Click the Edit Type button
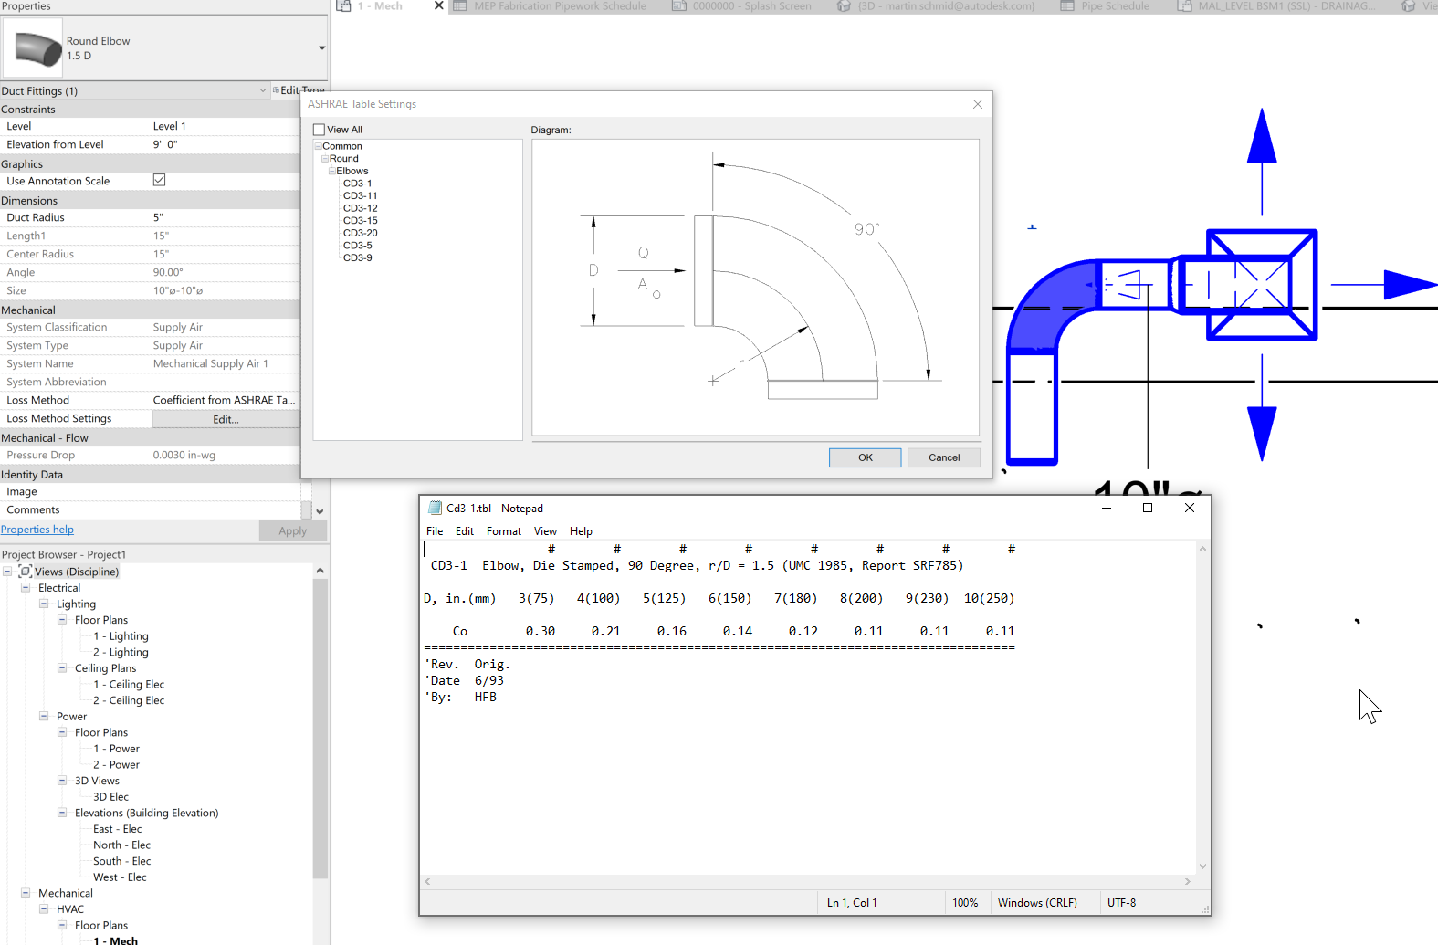This screenshot has width=1438, height=945. click(299, 90)
